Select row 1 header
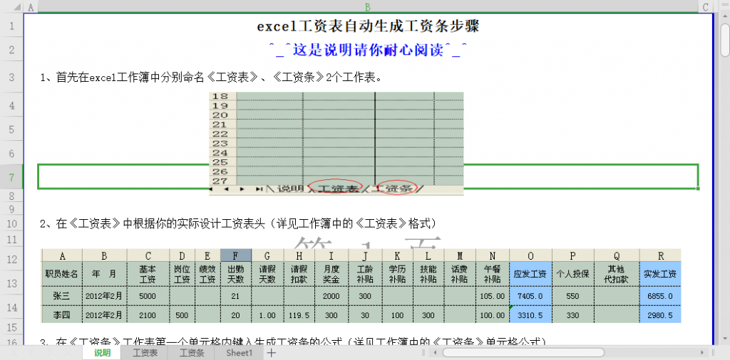Viewport: 730px width, 360px height. coord(11,26)
